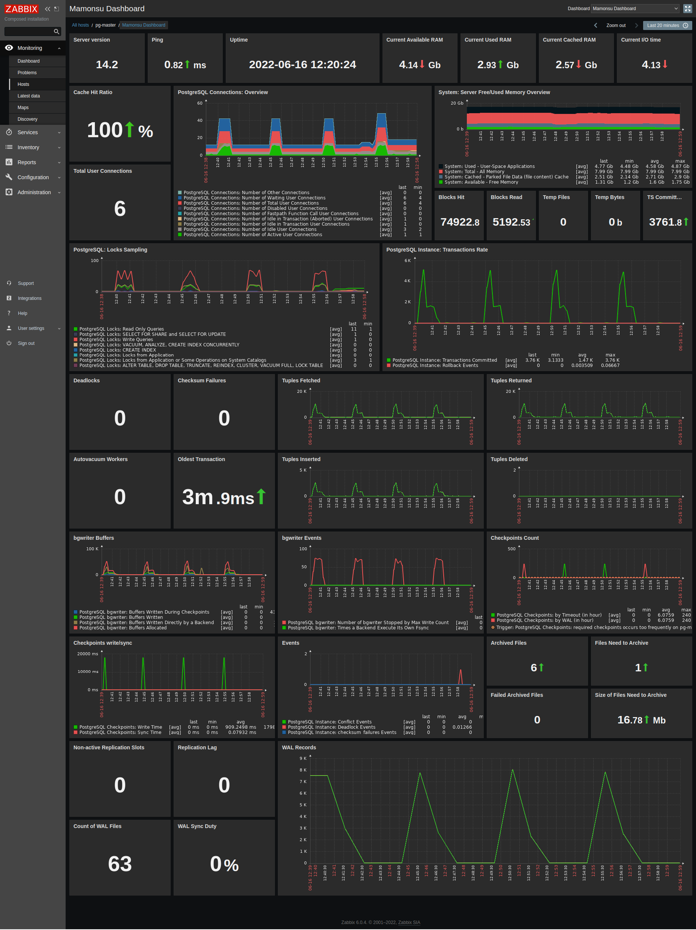The width and height of the screenshot is (696, 930).
Task: Click the Inventory list icon
Action: click(x=9, y=147)
